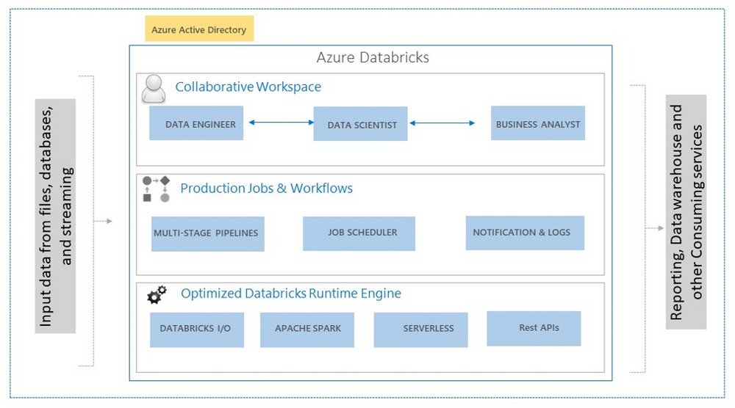Image resolution: width=735 pixels, height=408 pixels.
Task: Click the gears icon beside Optimized Databricks Runtime
Action: click(157, 295)
